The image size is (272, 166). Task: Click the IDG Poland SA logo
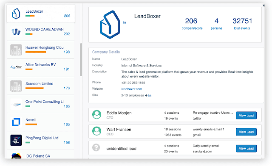pos(16,156)
